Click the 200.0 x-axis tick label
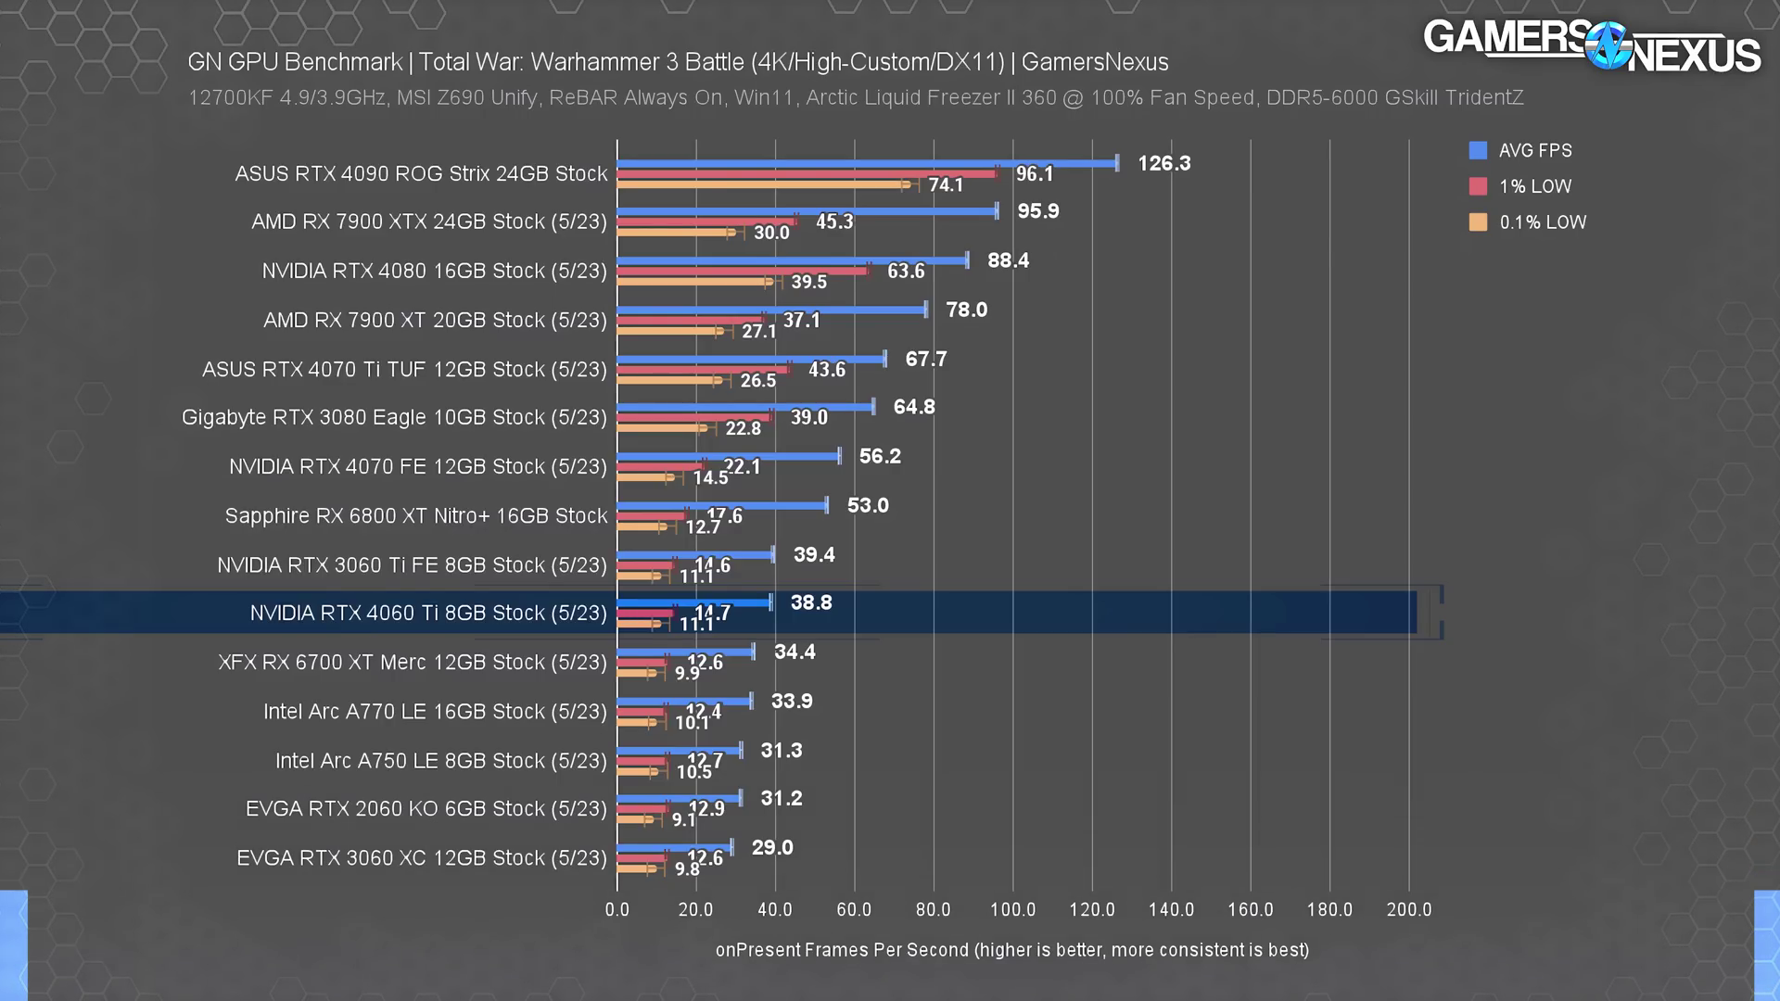This screenshot has width=1780, height=1001. pos(1408,910)
